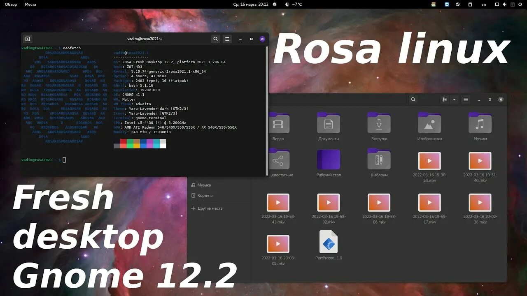Open the Files hamburger menu

coord(466,99)
